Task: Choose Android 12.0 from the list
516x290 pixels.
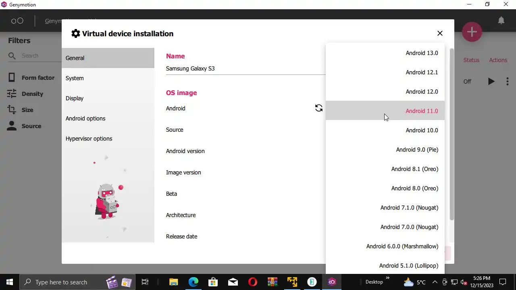Action: coord(385,91)
